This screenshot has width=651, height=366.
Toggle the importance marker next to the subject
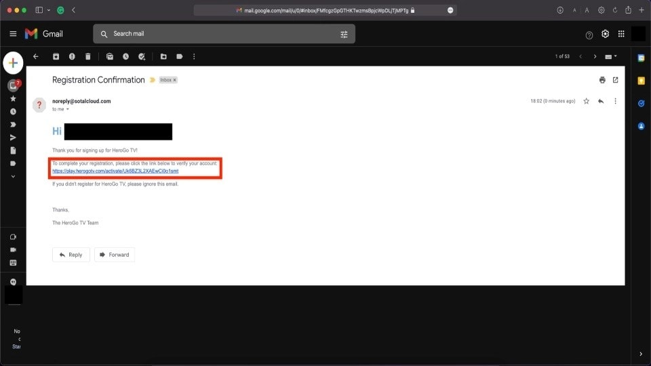click(152, 80)
